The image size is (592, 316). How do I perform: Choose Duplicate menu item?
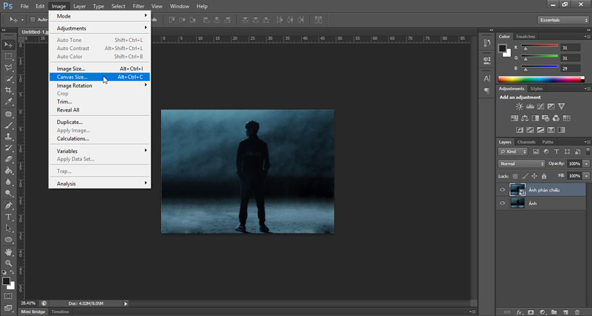[99, 122]
